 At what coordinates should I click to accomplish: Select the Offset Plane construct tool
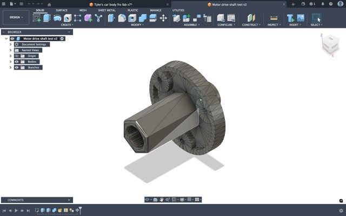251,18
